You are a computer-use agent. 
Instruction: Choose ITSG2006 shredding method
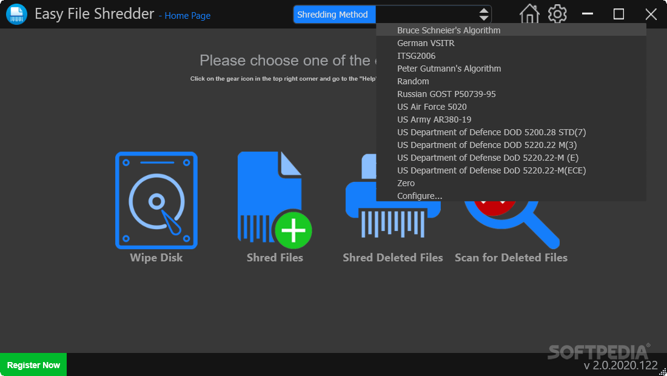click(x=511, y=56)
